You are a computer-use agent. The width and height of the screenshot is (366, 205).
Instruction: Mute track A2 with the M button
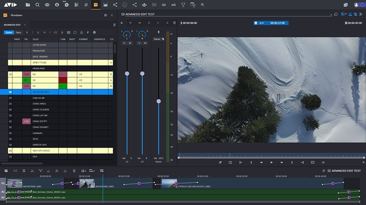point(145,43)
